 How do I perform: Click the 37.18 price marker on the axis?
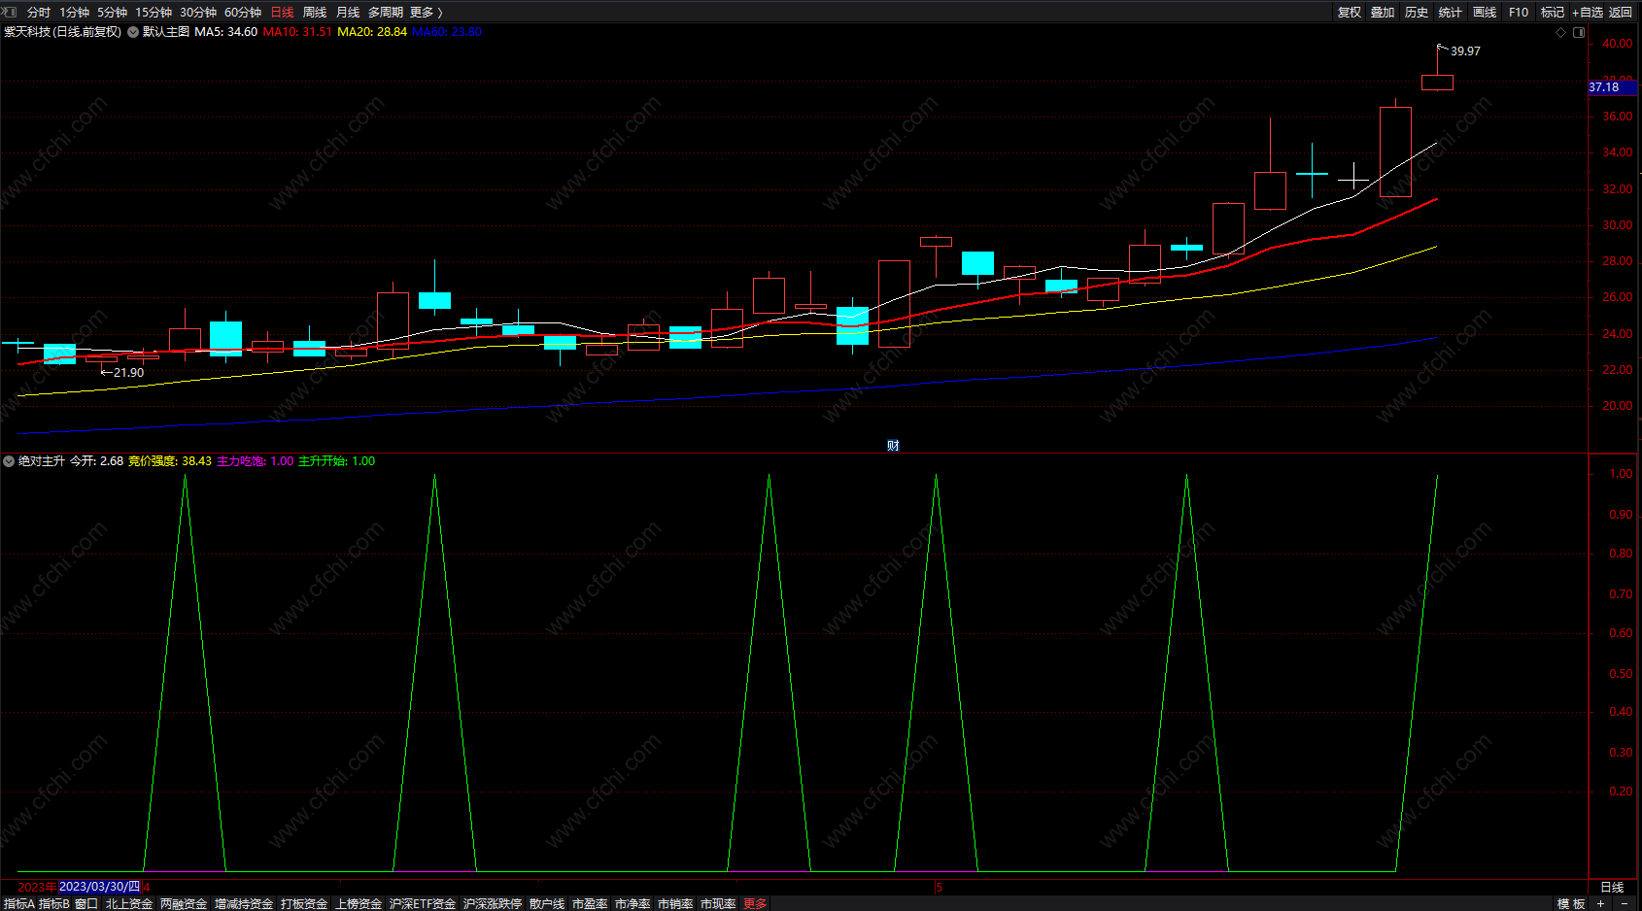1604,87
